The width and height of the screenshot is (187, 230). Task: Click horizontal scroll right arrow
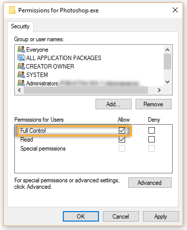tap(159, 90)
